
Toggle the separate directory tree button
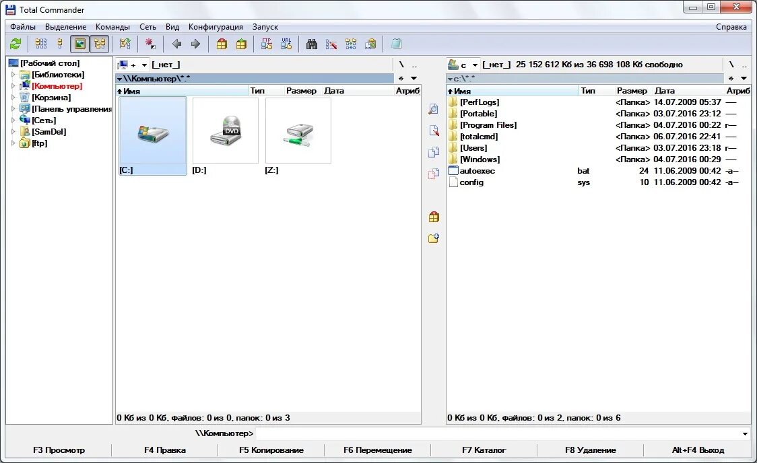point(100,44)
